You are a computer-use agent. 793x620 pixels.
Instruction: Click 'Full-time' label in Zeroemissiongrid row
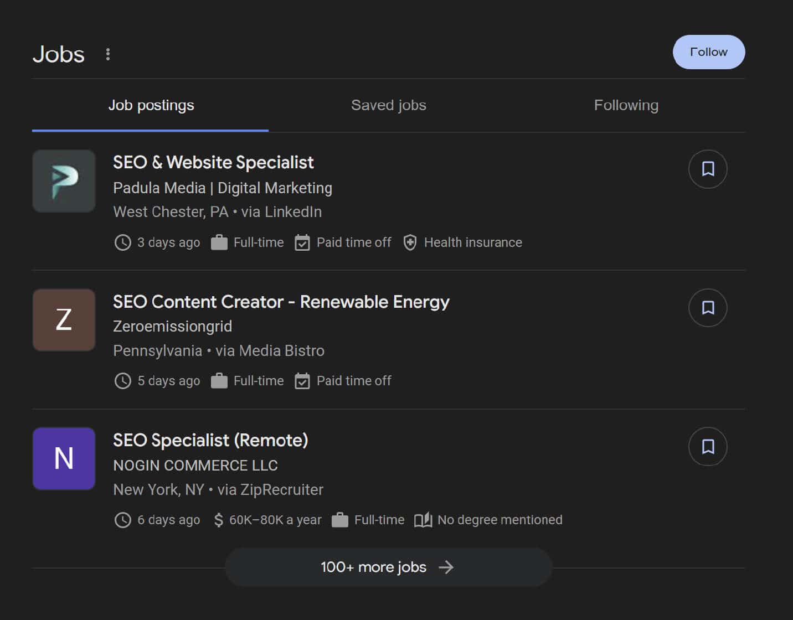pyautogui.click(x=259, y=381)
